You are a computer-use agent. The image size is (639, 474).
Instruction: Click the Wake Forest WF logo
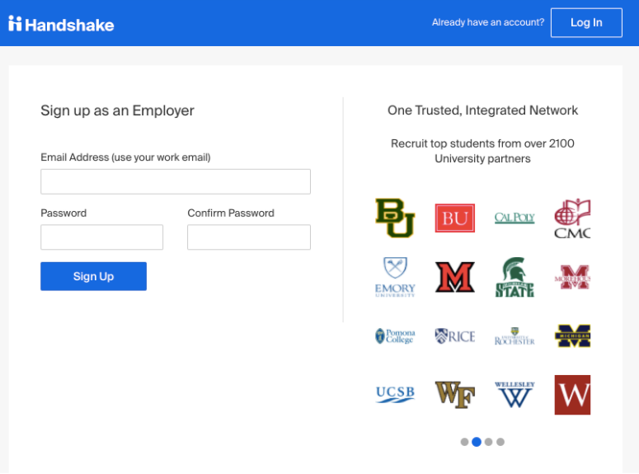[x=455, y=395]
